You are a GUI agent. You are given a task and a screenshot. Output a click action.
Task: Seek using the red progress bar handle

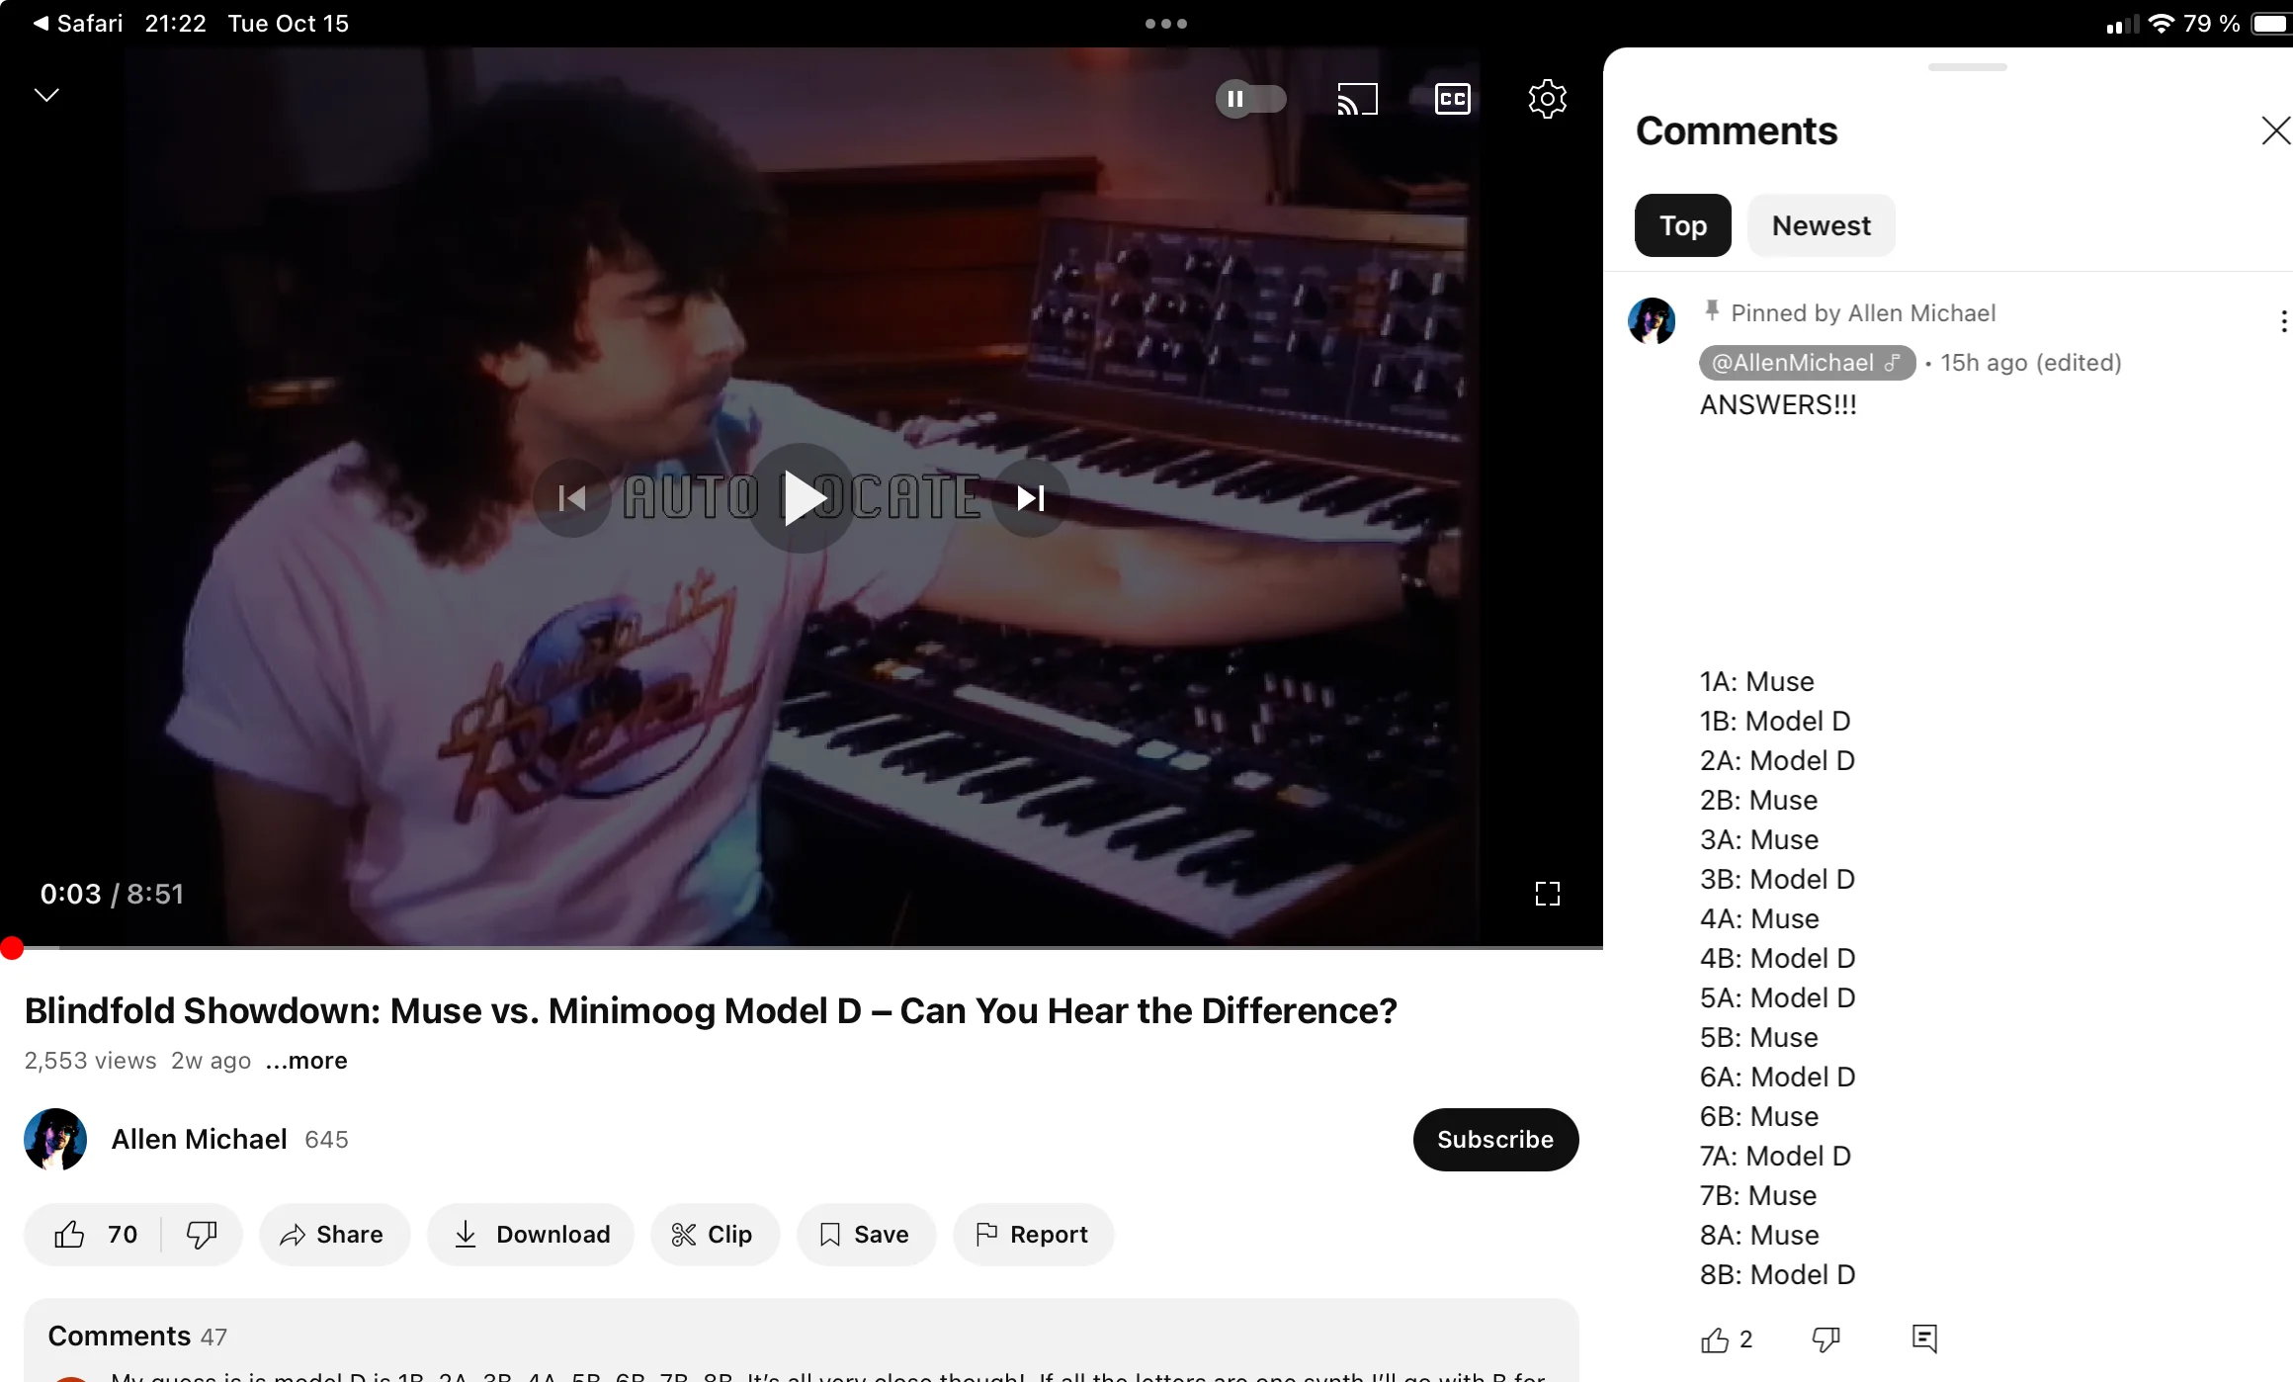point(12,948)
